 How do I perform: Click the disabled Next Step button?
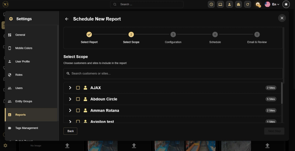click(x=274, y=131)
